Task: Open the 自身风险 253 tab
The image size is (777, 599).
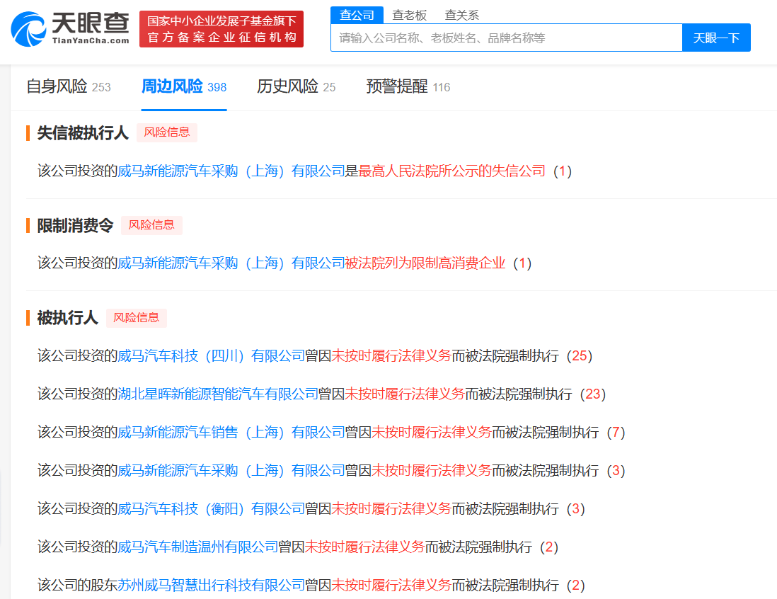Action: [x=69, y=87]
